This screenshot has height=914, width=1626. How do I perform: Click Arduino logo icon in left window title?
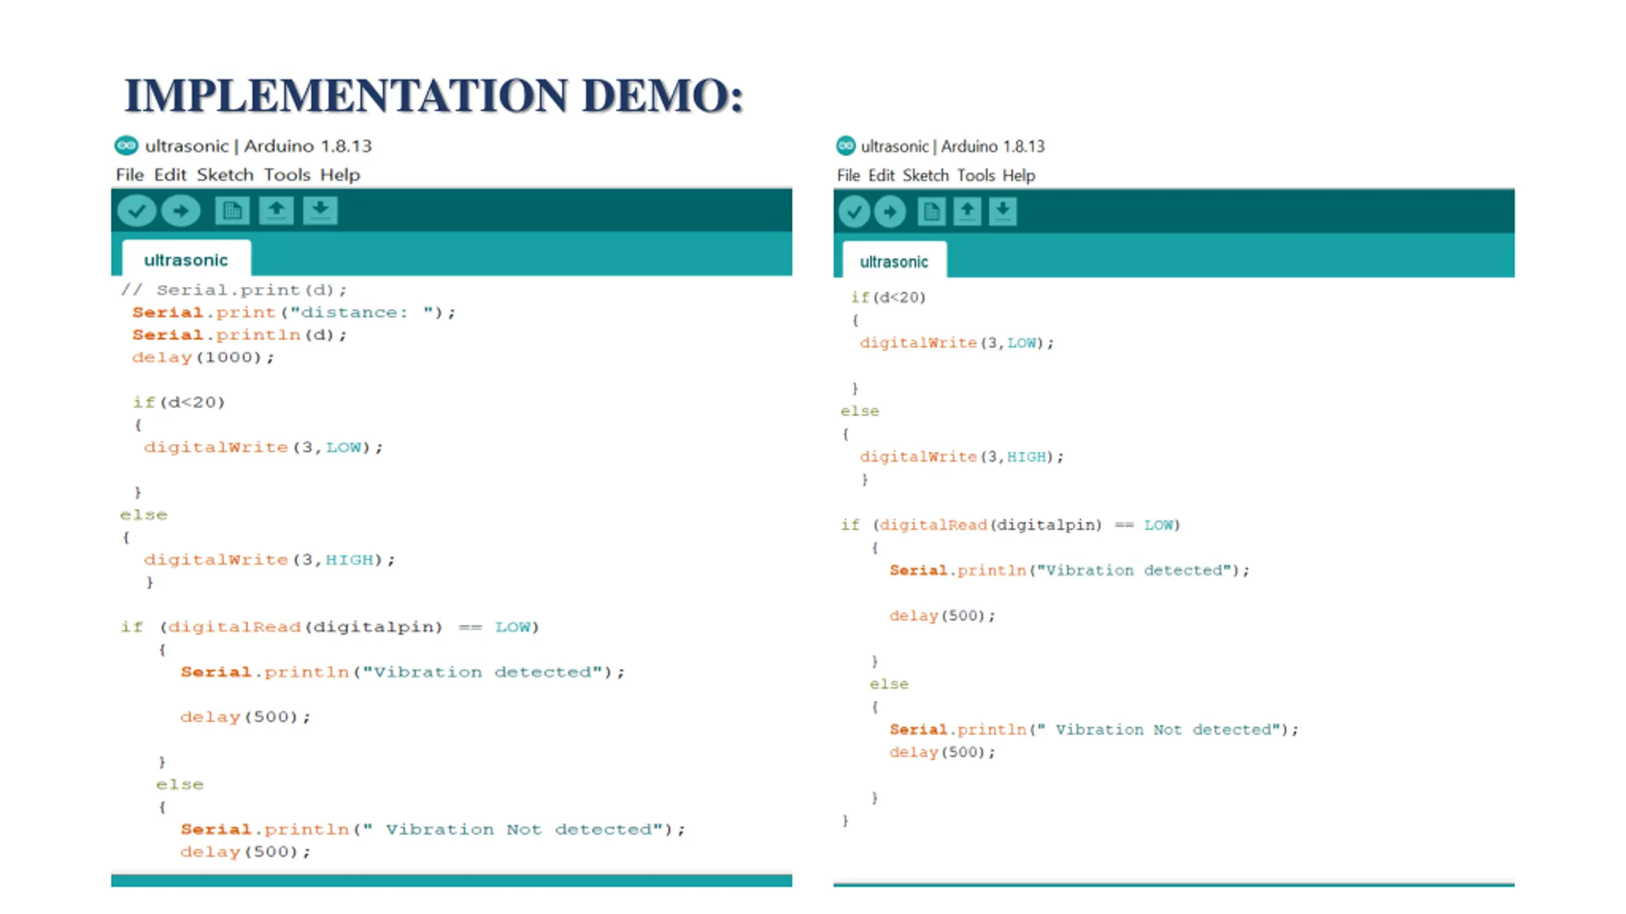[x=126, y=145]
